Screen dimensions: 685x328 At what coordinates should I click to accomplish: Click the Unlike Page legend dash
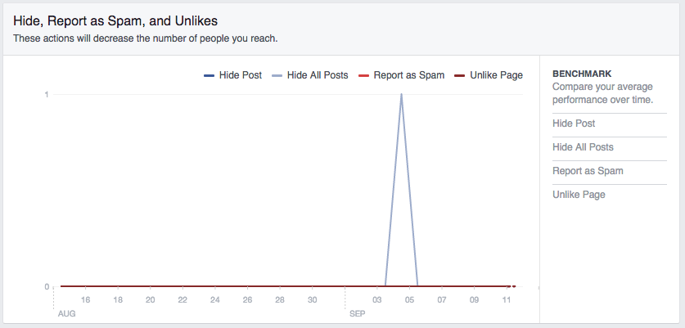(460, 75)
